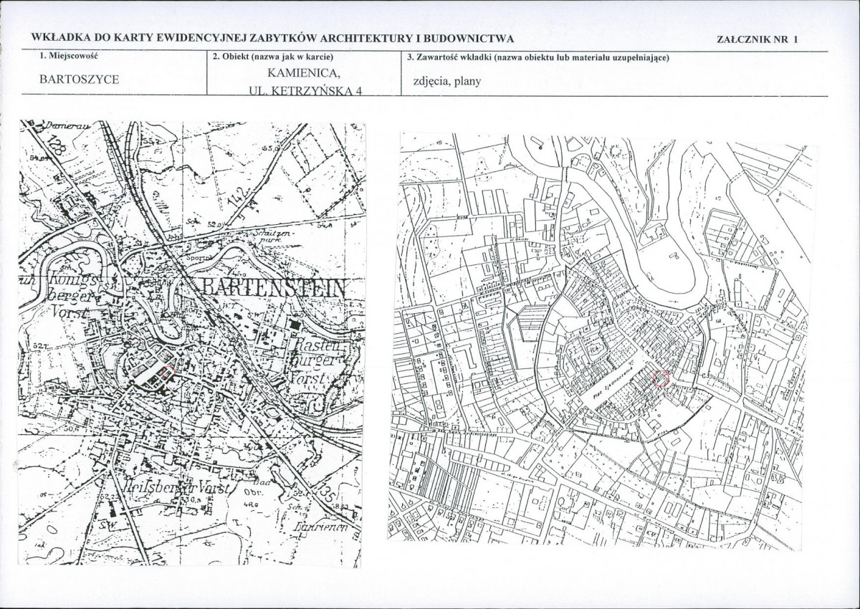Click the '3. Zawartość wkładki' field label
This screenshot has height=609, width=860.
(x=537, y=57)
